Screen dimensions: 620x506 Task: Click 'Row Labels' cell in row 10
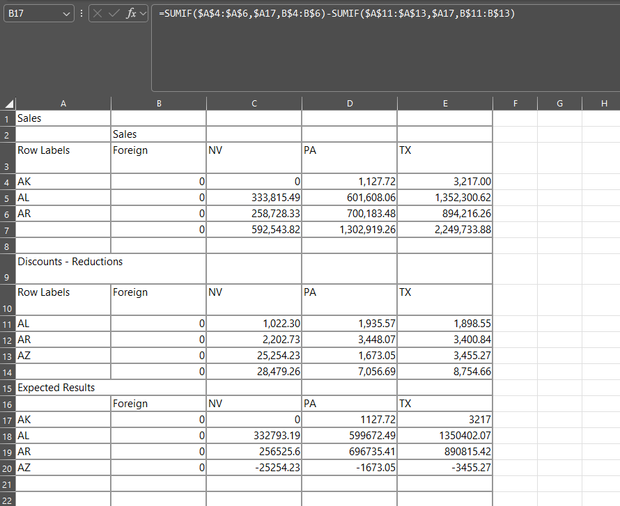point(63,300)
